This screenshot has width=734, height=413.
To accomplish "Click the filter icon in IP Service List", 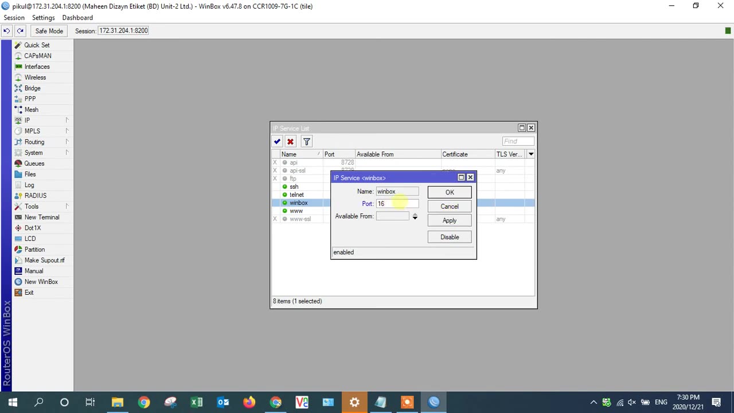I will (x=306, y=142).
